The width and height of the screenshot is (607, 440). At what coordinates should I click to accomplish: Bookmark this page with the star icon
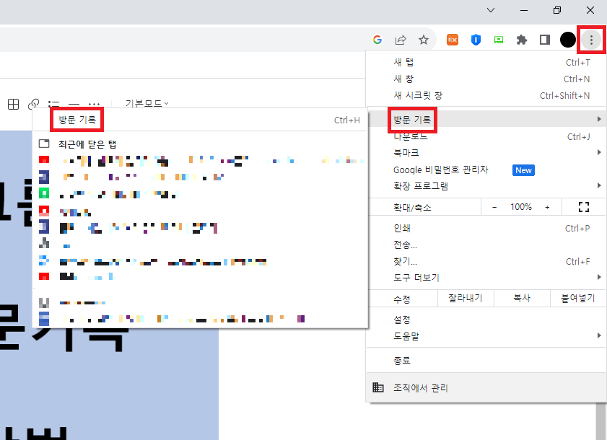coord(424,40)
